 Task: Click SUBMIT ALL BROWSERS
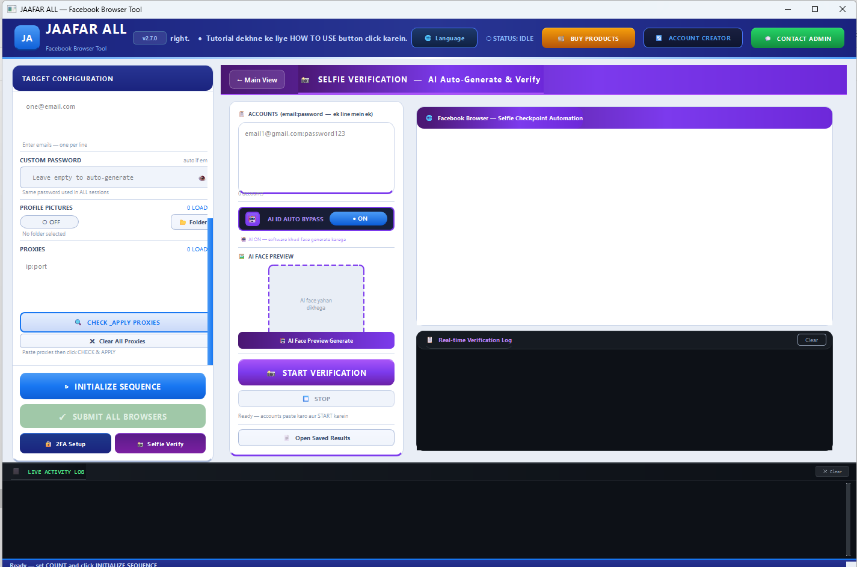[x=113, y=416]
